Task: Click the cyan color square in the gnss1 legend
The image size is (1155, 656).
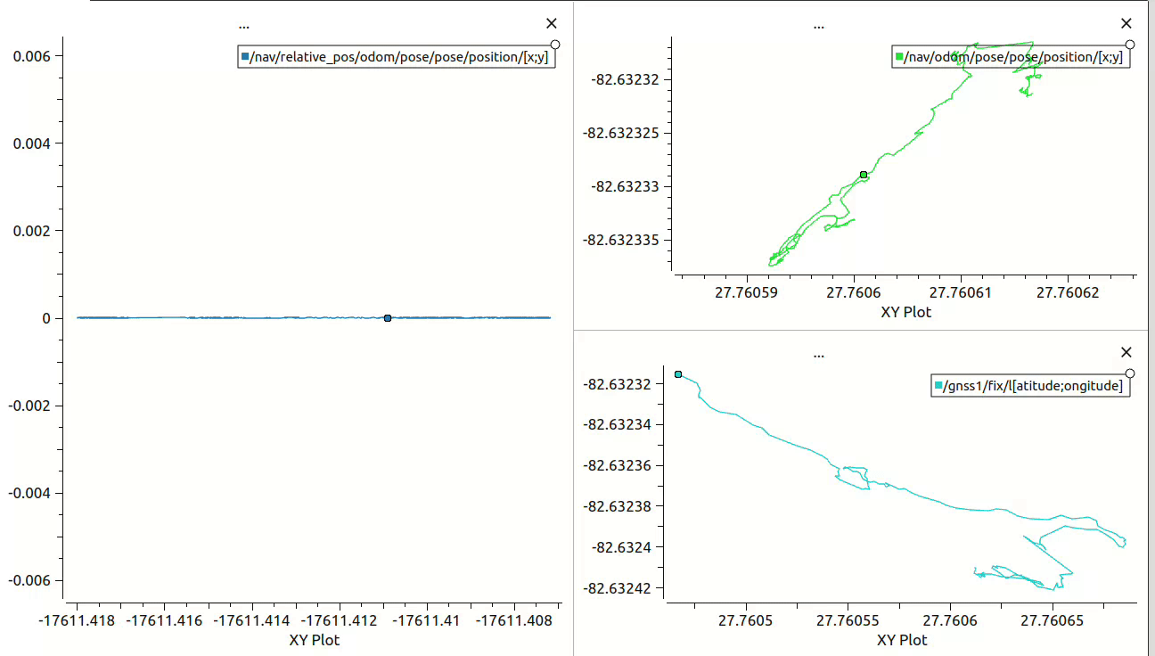Action: (x=938, y=385)
